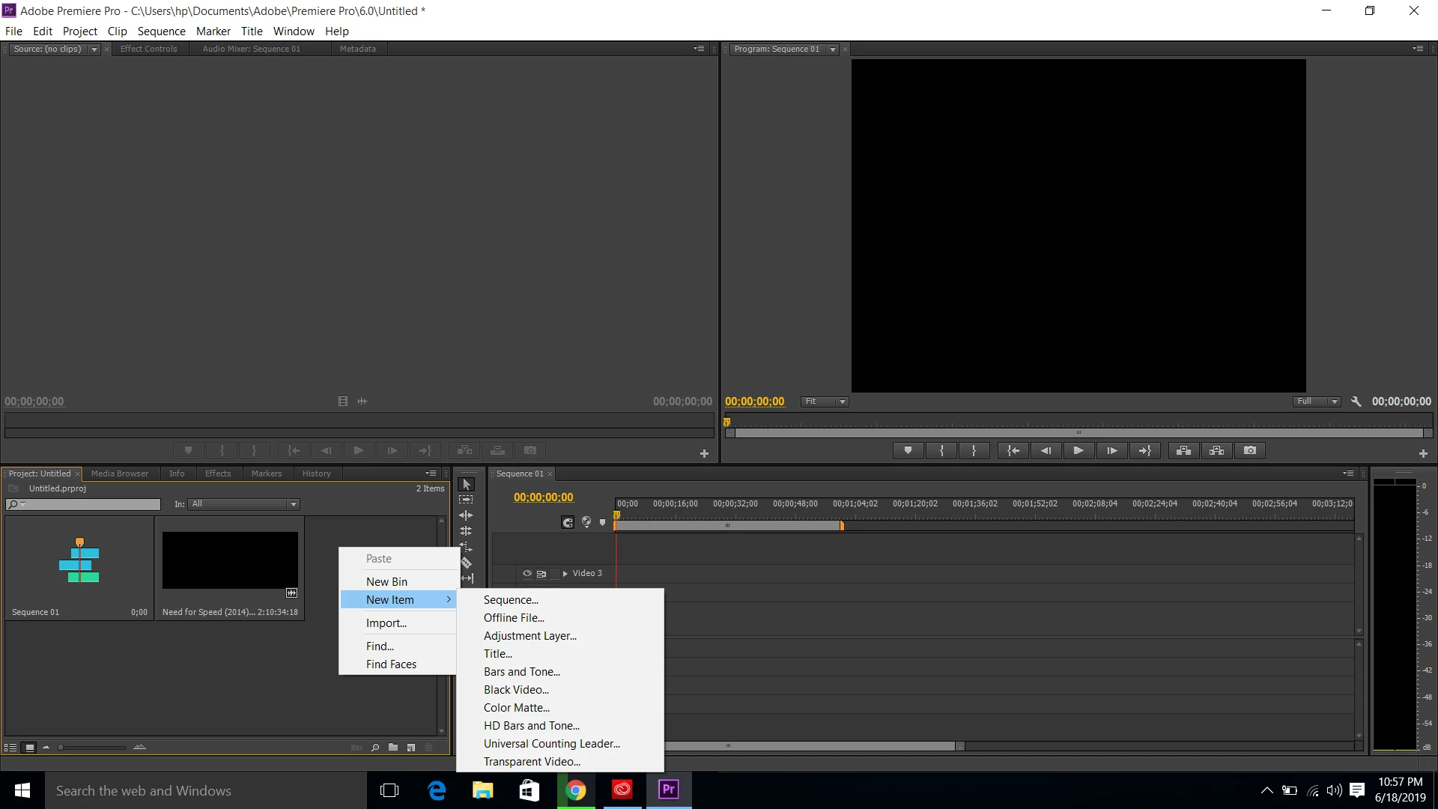The width and height of the screenshot is (1438, 809).
Task: Toggle Sync Lock on Video 3
Action: click(541, 574)
